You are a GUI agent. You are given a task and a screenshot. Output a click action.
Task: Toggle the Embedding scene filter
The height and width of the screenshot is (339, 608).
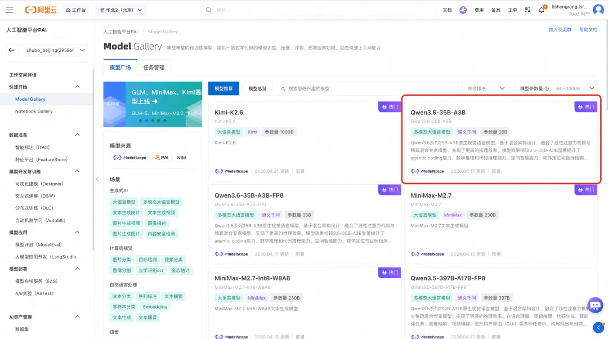point(155,307)
